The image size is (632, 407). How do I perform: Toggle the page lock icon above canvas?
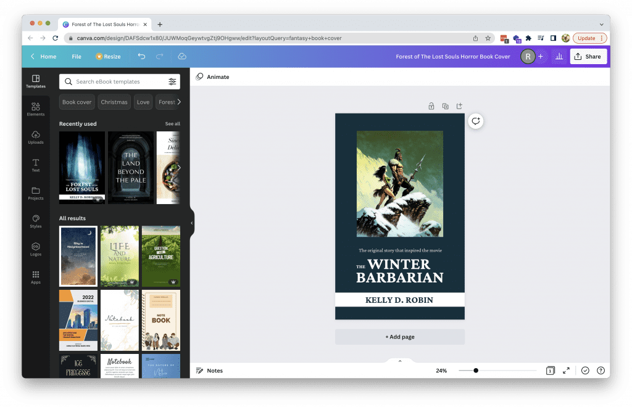431,106
